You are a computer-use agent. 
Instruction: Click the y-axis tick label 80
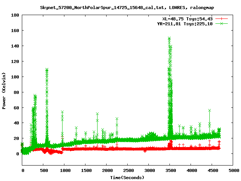[x=16, y=92]
